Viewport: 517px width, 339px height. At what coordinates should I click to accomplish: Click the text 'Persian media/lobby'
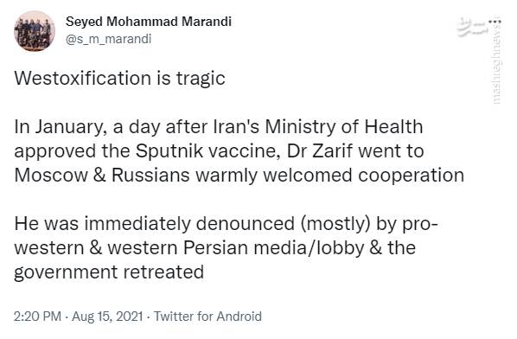coord(273,248)
